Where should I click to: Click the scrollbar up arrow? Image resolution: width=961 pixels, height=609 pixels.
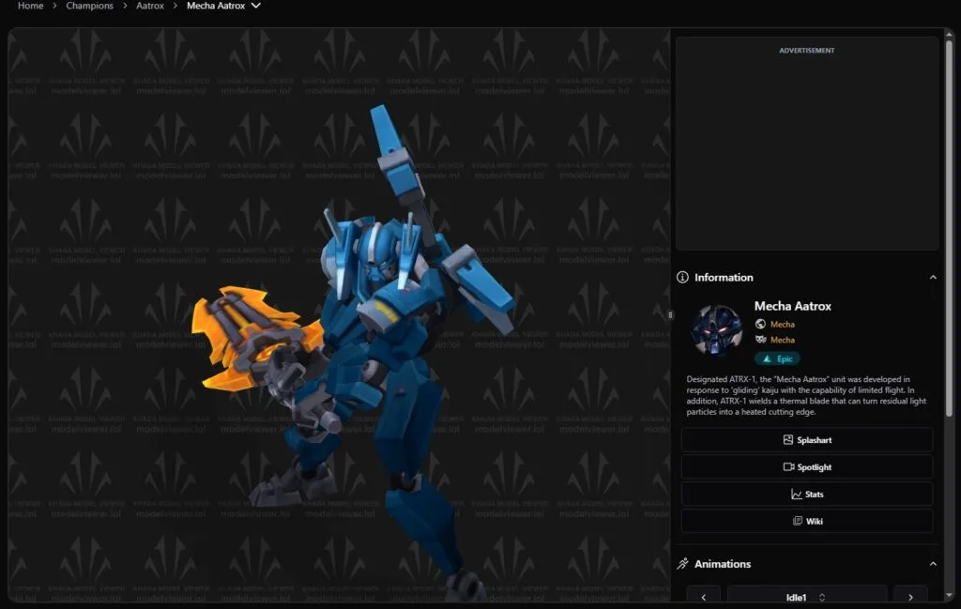tap(949, 35)
